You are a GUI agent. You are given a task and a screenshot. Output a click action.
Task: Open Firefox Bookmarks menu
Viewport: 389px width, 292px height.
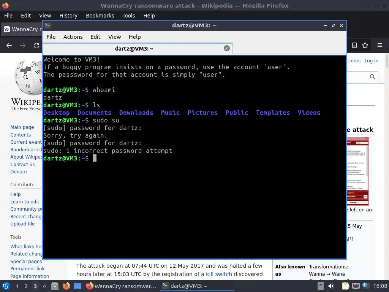point(100,16)
